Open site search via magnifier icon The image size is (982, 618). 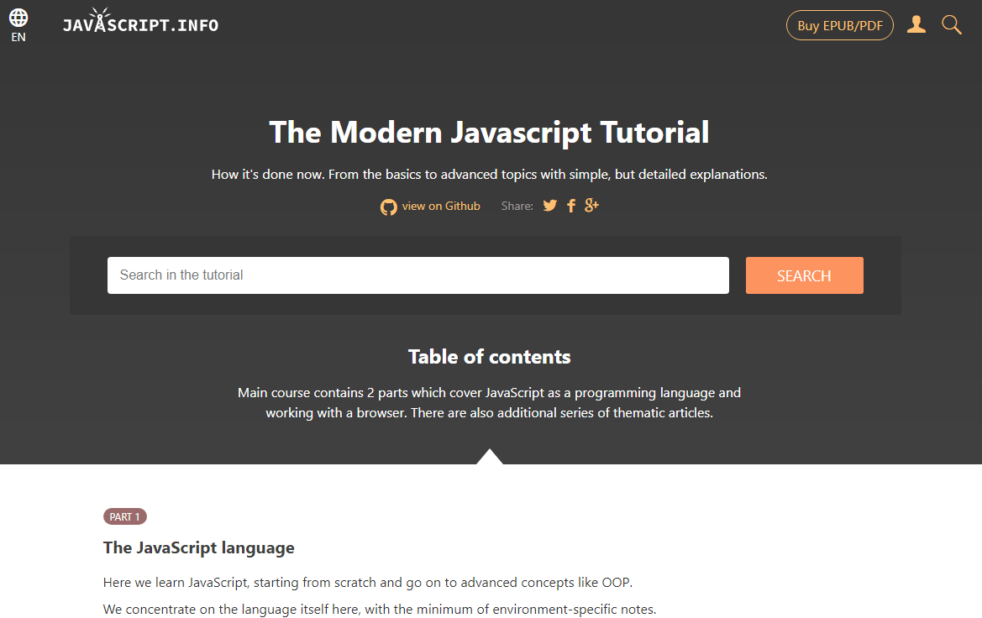click(x=951, y=24)
